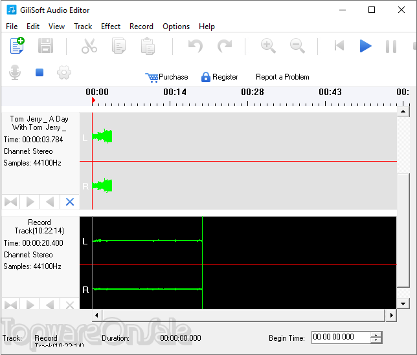
Task: Remove the Record Track with gray X
Action: click(70, 305)
